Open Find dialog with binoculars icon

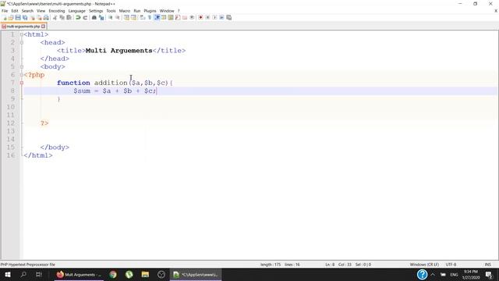click(x=94, y=17)
